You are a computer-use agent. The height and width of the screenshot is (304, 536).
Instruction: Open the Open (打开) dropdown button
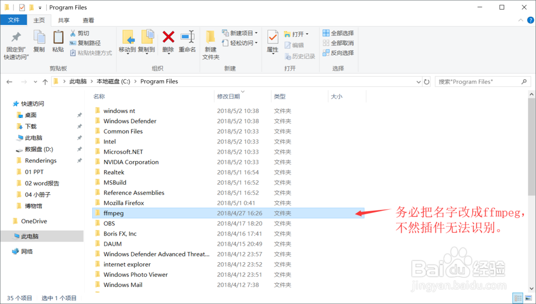296,34
